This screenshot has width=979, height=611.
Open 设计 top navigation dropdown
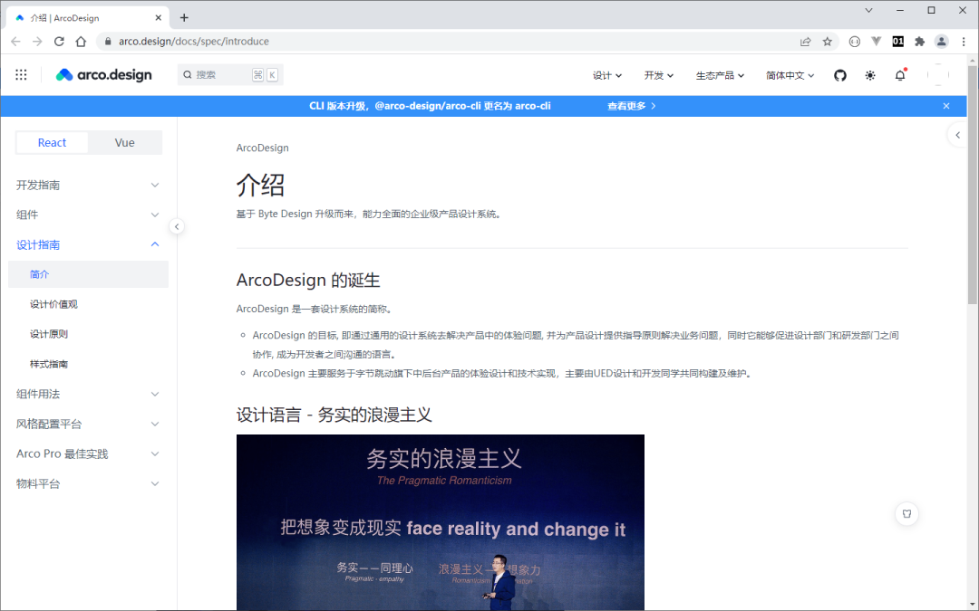(606, 75)
